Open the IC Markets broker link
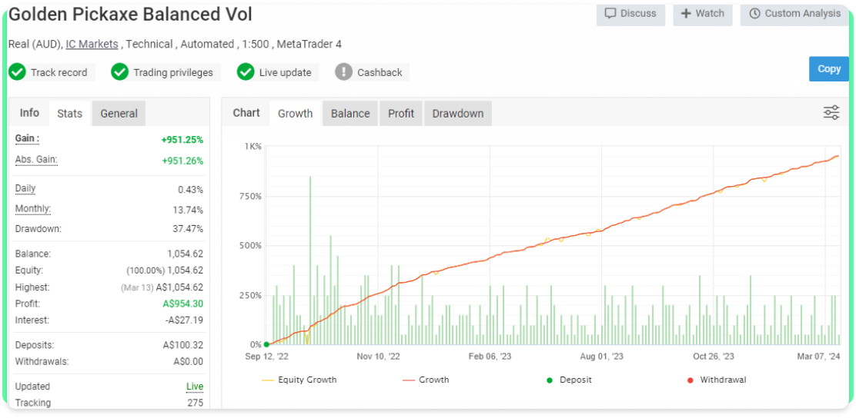 click(92, 44)
